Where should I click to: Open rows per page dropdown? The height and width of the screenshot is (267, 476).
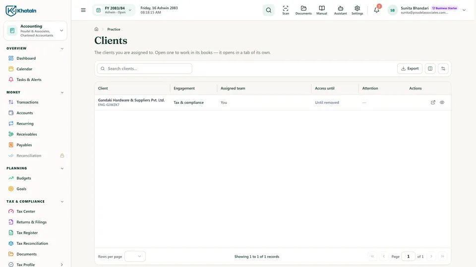tap(135, 257)
